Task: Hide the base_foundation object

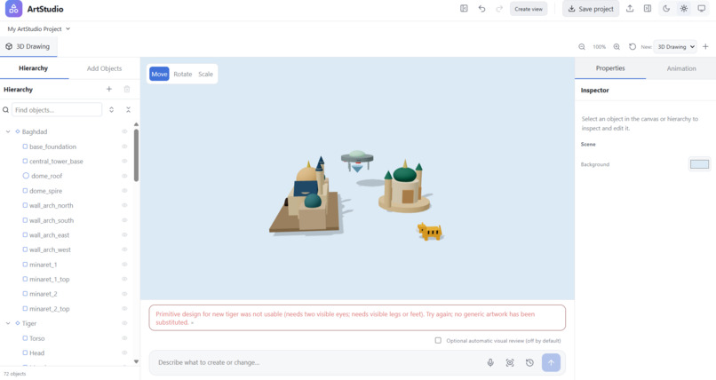Action: pyautogui.click(x=124, y=146)
